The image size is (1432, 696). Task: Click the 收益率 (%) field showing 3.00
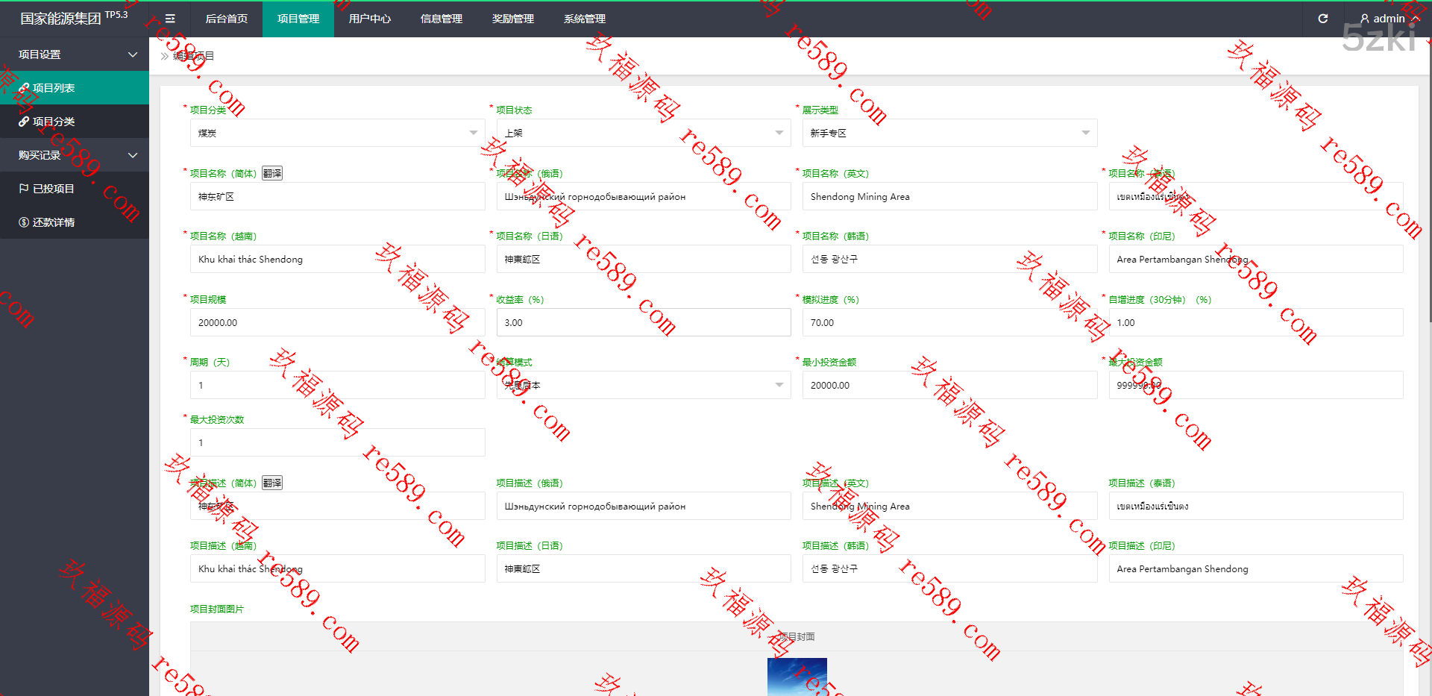point(644,322)
